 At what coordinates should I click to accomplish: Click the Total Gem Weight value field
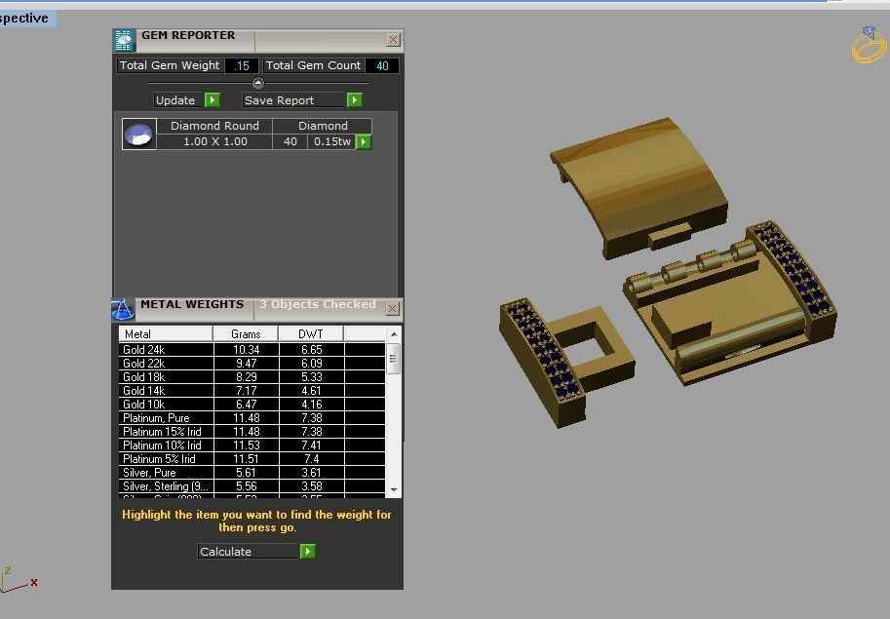point(242,66)
